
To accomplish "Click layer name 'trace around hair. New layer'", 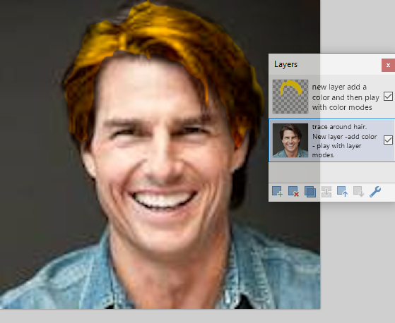I will [x=345, y=141].
